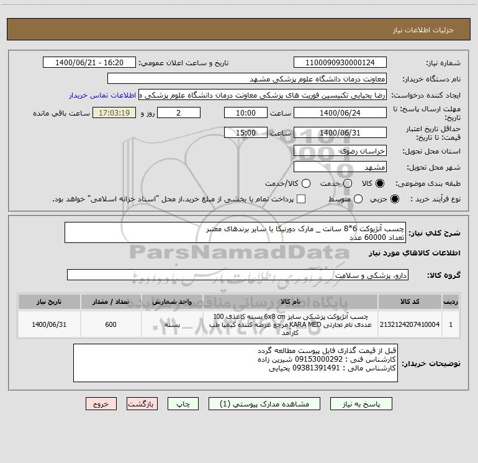Viewport: 478px width, 463px height.
Task: Select the کالا/خدمت radio button
Action: [x=306, y=183]
